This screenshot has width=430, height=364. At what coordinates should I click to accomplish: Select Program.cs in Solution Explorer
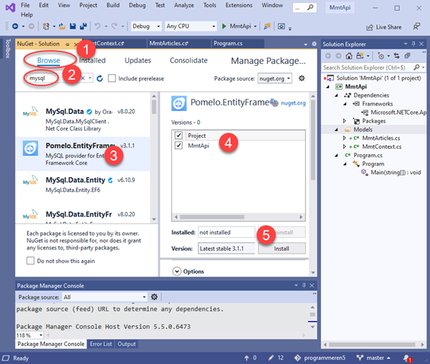click(x=368, y=155)
